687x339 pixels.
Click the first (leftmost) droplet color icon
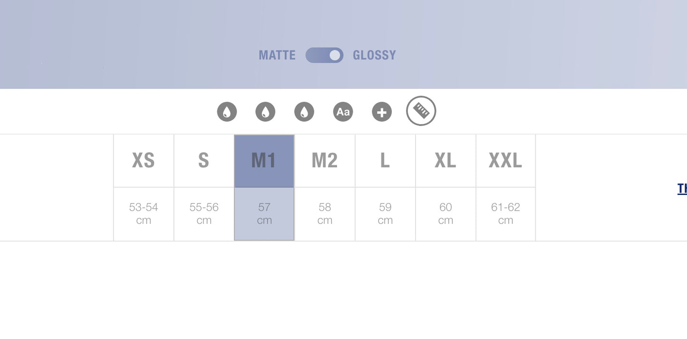(x=227, y=112)
